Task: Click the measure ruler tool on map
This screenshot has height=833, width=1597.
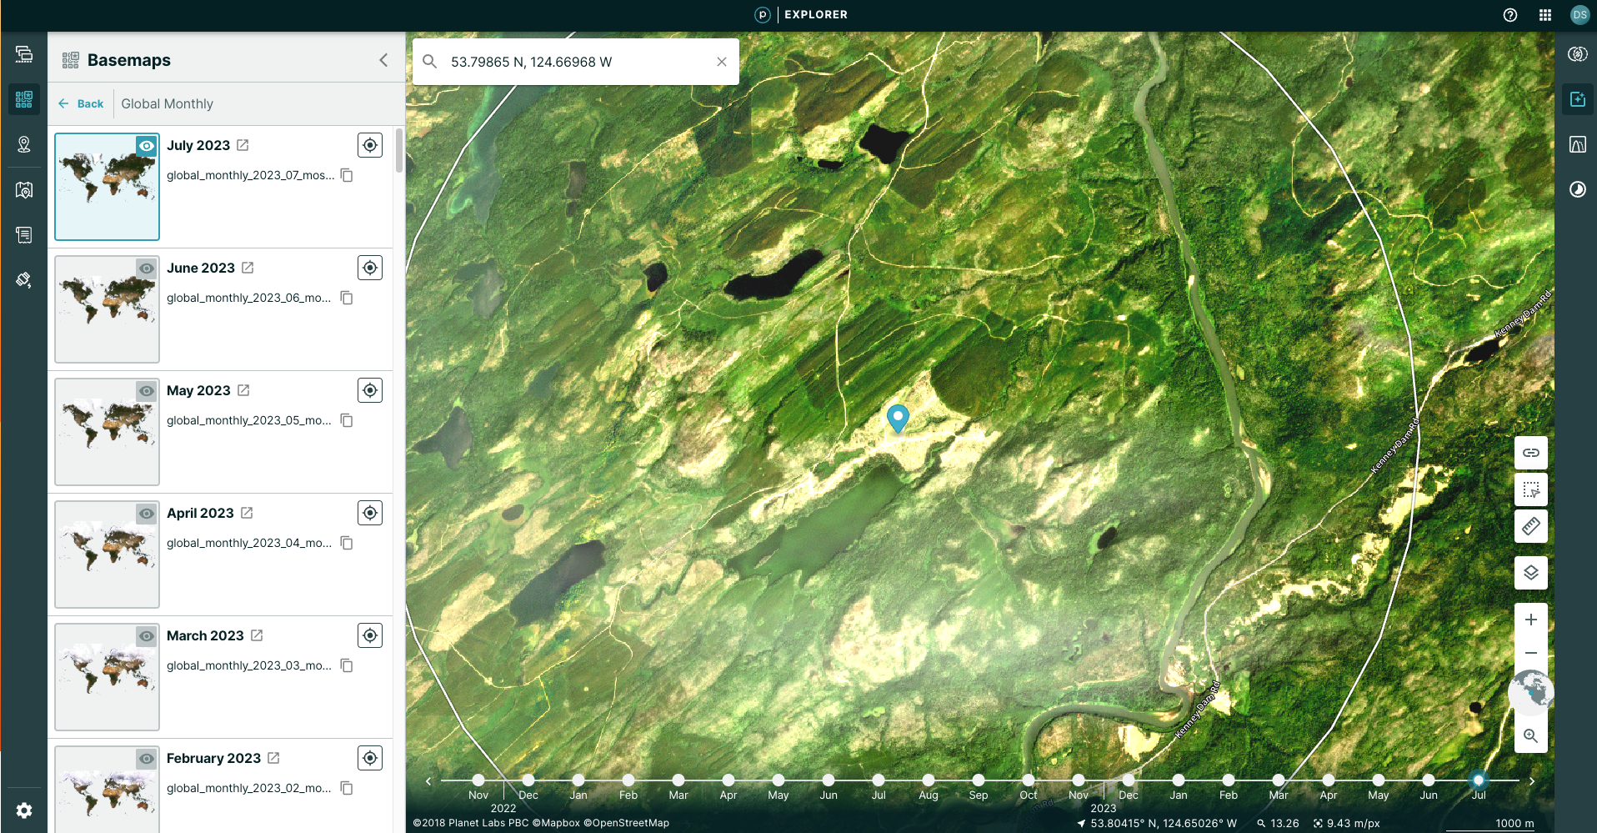Action: [1530, 526]
